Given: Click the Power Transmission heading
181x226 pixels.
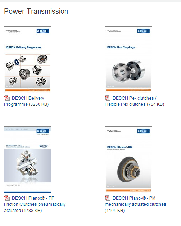Looking at the screenshot, I should tap(36, 11).
